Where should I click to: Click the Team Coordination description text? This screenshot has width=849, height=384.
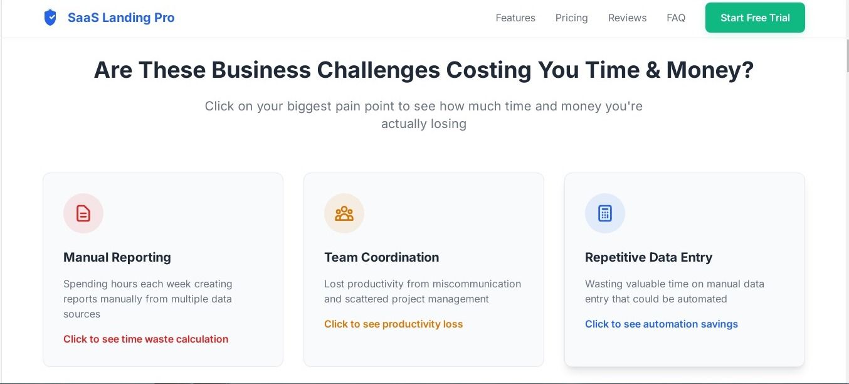pyautogui.click(x=422, y=291)
